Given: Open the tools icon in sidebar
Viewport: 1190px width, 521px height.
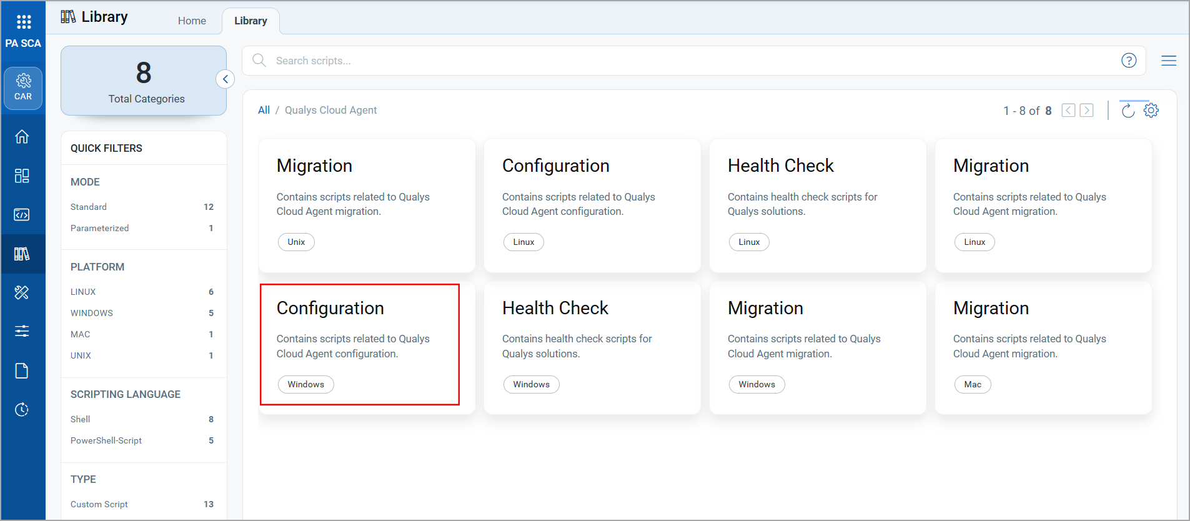Looking at the screenshot, I should (22, 292).
